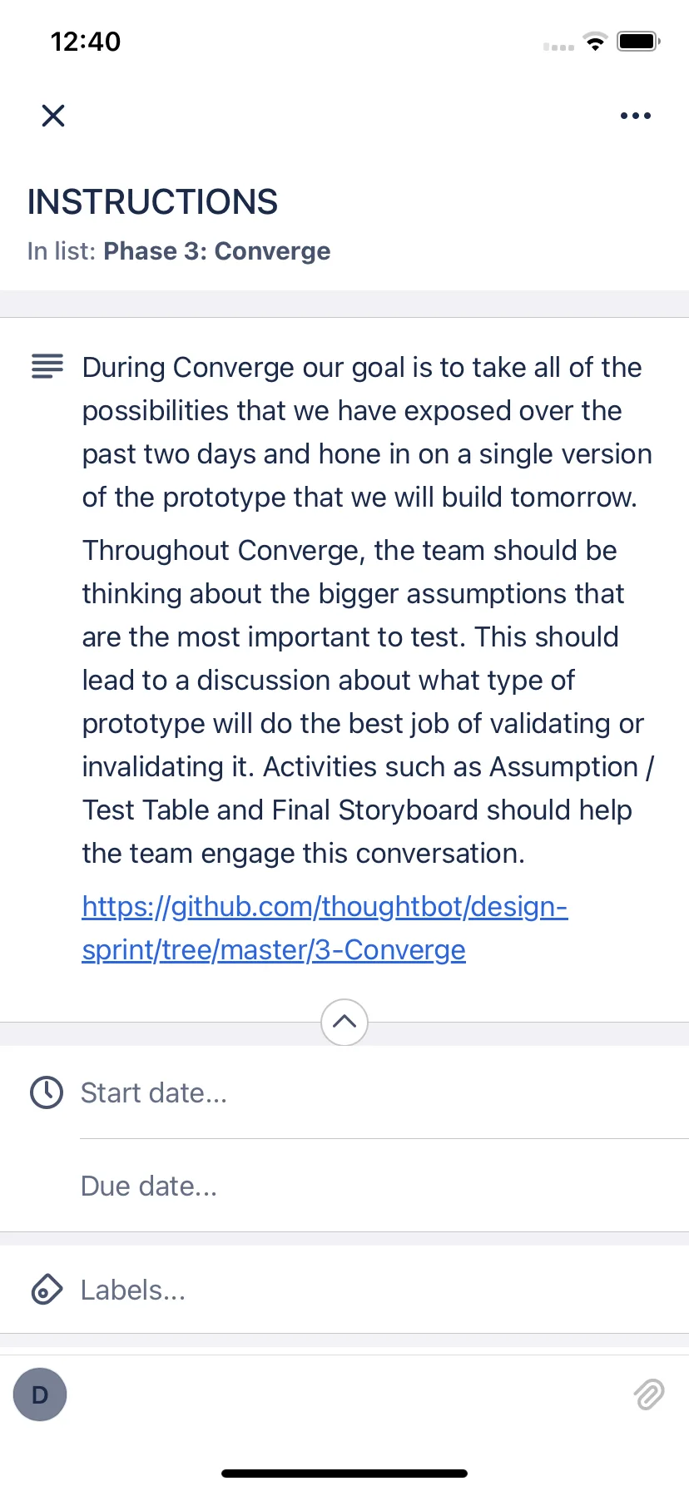This screenshot has width=689, height=1491.
Task: Tap the INSTRUCTIONS card title
Action: (152, 202)
